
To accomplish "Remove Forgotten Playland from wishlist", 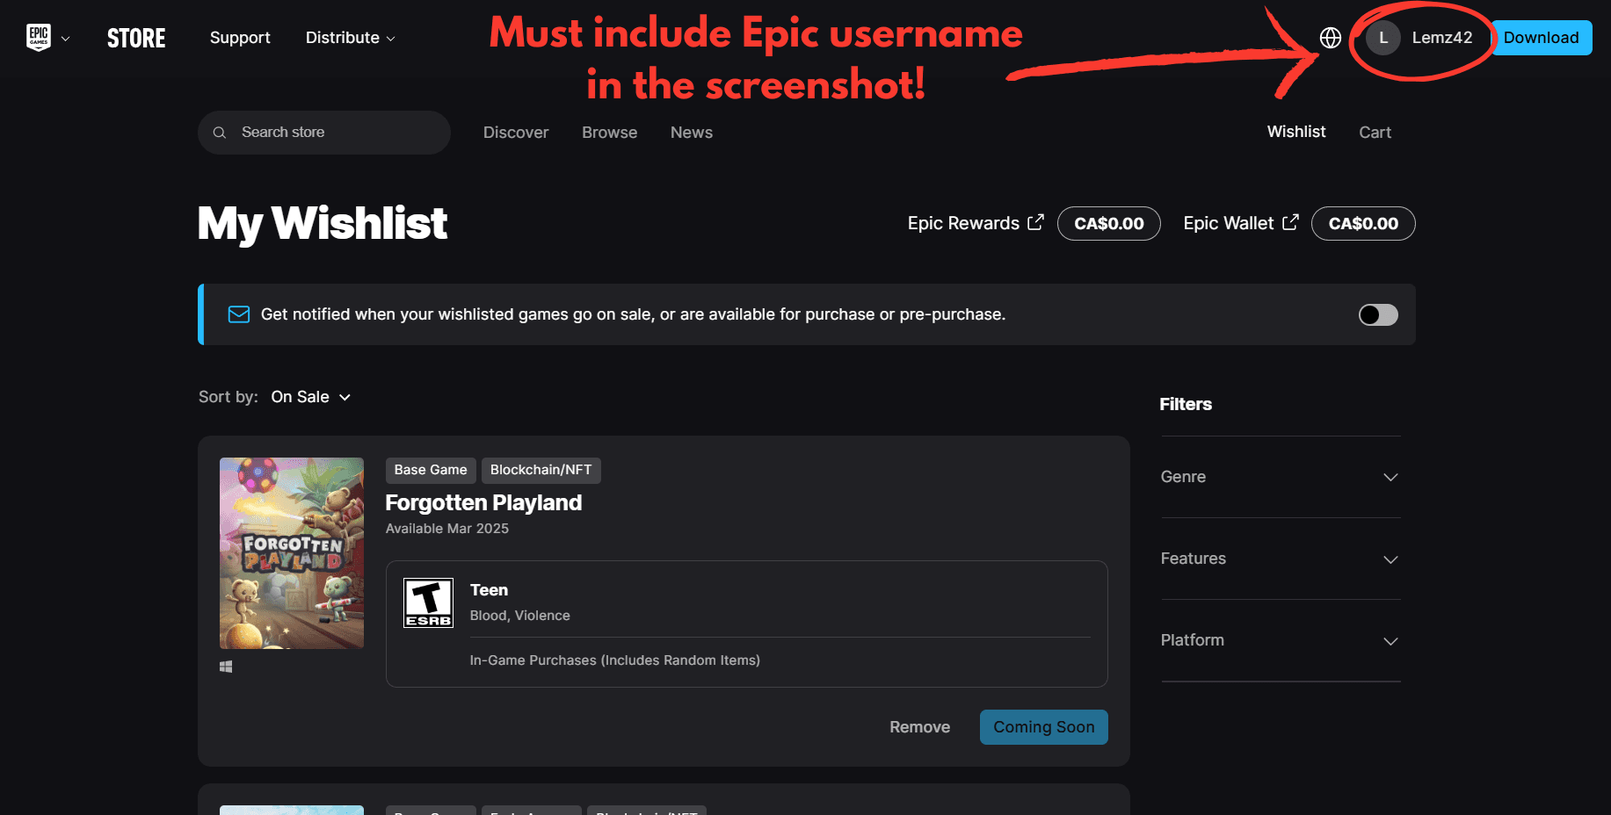I will click(x=919, y=727).
